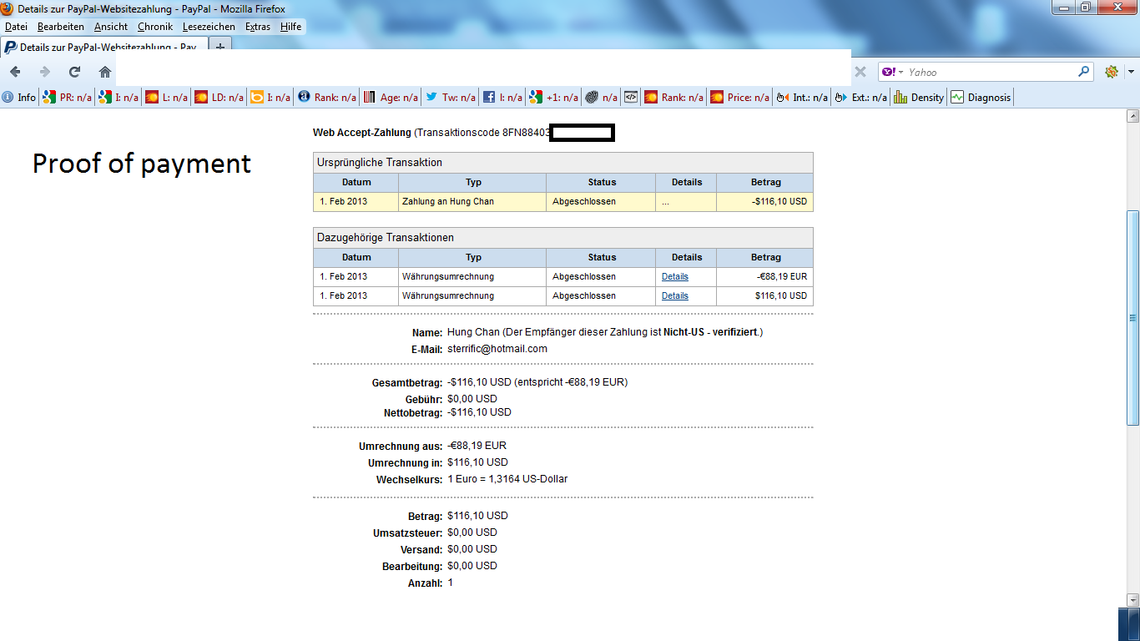Click Google index 'I: n/a' after PR
1140x641 pixels.
coord(119,98)
